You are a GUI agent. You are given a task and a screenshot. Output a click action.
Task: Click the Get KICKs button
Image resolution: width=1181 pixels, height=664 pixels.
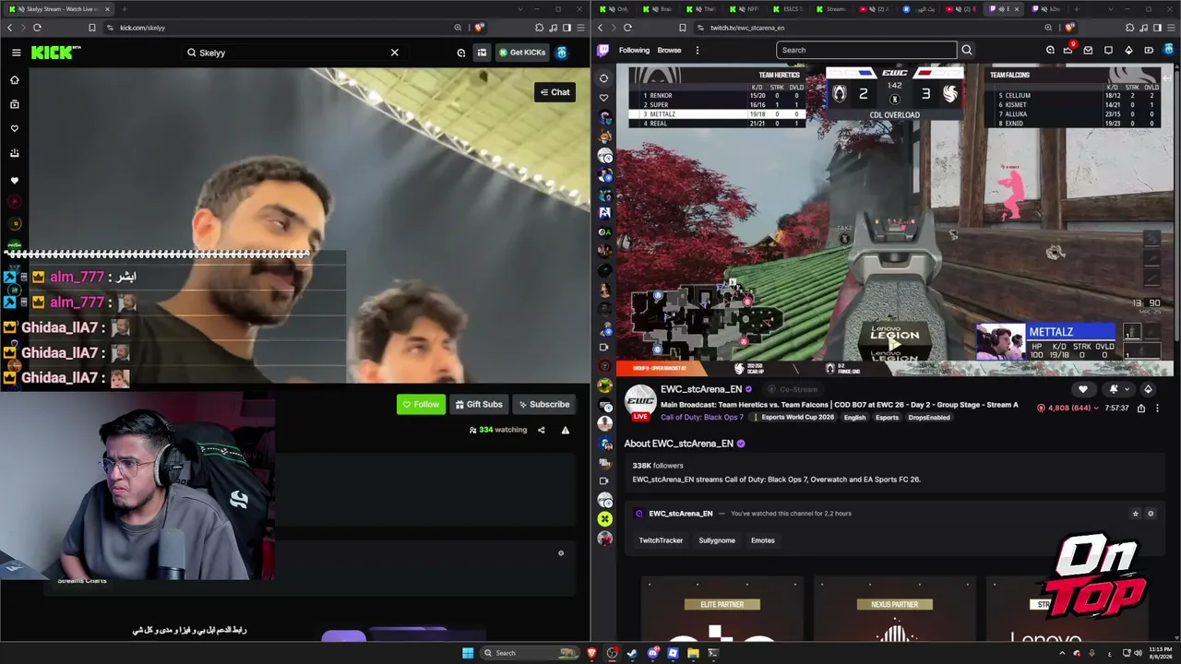click(522, 53)
